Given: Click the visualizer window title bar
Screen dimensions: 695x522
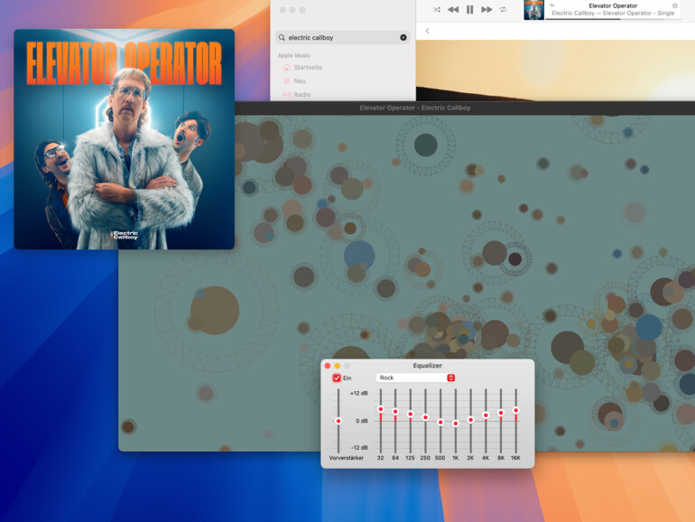Looking at the screenshot, I should click(465, 107).
